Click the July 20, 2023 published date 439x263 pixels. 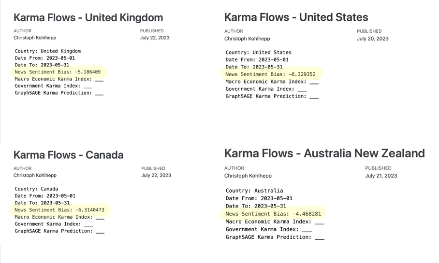tap(372, 39)
